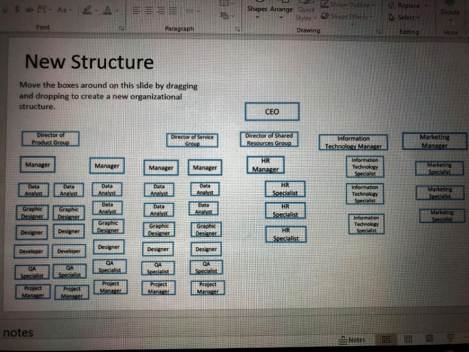Open Quick Styles in the Drawing group
Screen dimensions: 469x352
306,13
